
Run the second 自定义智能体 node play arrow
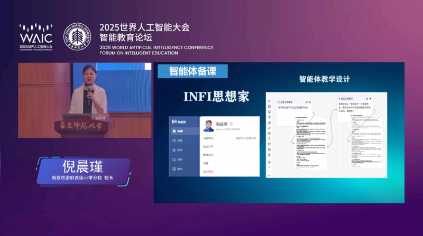click(371, 99)
